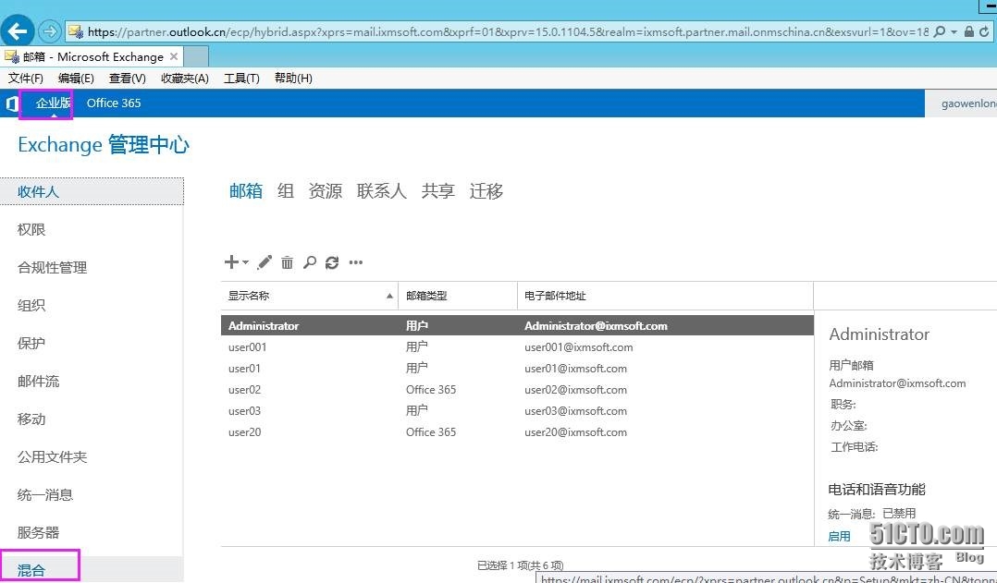Go forward with the browser forward arrow
This screenshot has width=997, height=583.
[49, 31]
